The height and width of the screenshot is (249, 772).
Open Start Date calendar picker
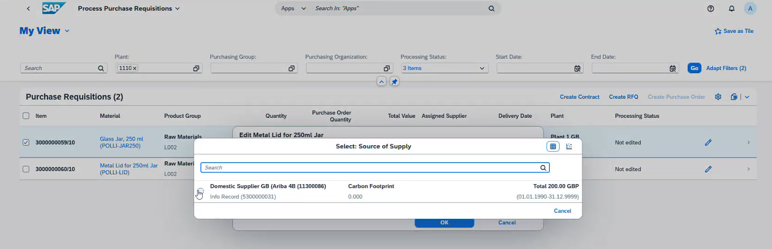[577, 68]
